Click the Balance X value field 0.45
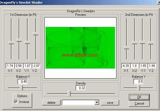The image size is (160, 111). (x=22, y=82)
